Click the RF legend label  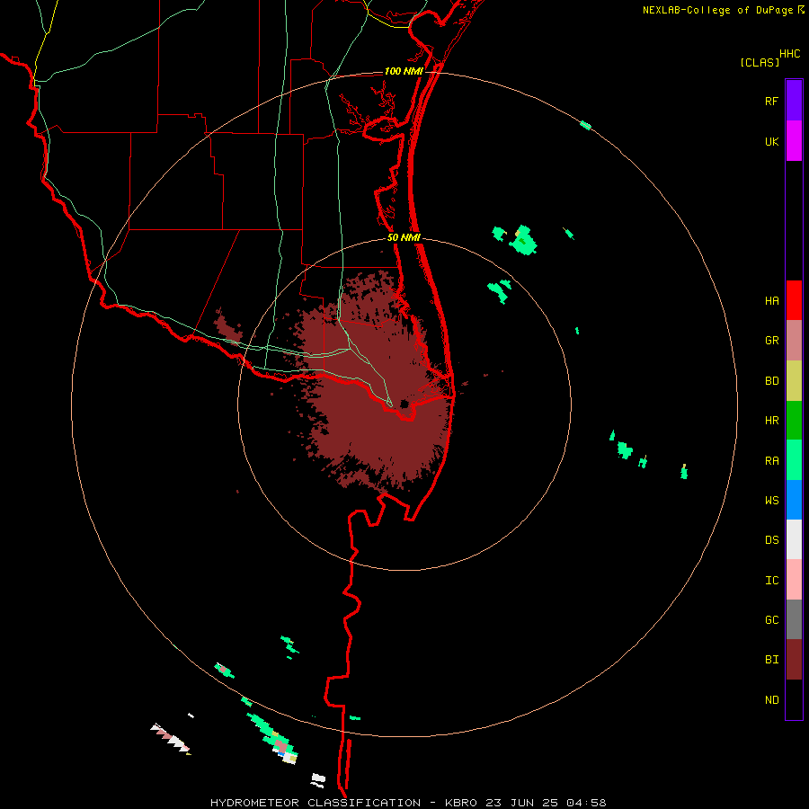tap(771, 101)
